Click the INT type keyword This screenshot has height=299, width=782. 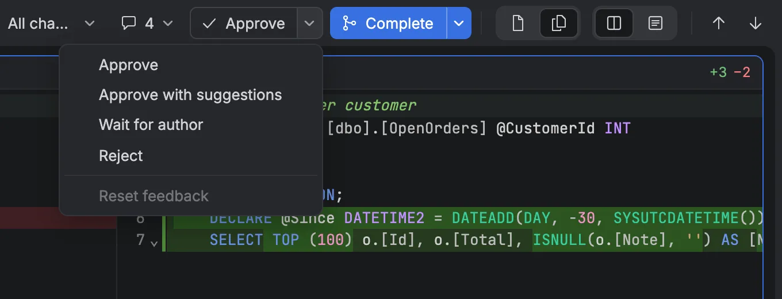[618, 128]
